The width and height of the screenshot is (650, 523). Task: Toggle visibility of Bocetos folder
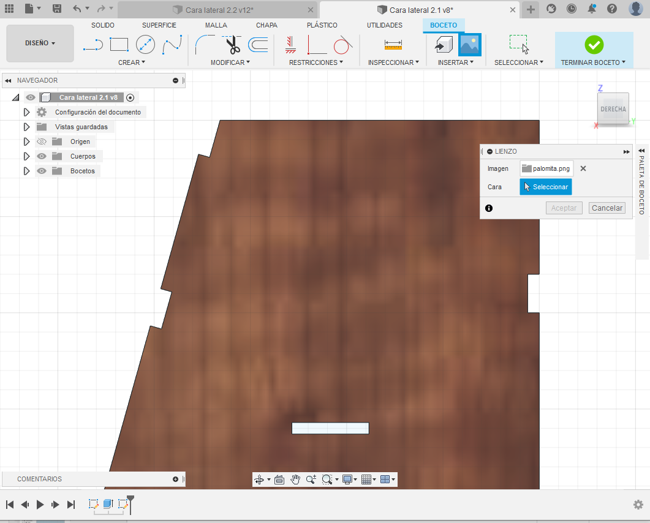[42, 171]
